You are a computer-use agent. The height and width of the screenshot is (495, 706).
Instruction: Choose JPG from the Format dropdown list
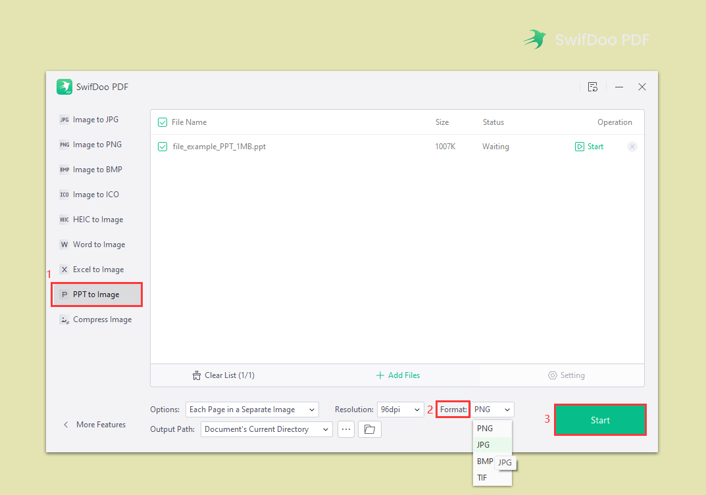point(483,444)
